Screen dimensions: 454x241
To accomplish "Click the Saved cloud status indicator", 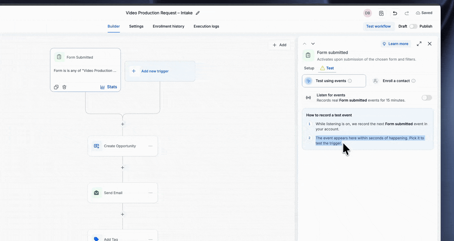I will pyautogui.click(x=424, y=13).
